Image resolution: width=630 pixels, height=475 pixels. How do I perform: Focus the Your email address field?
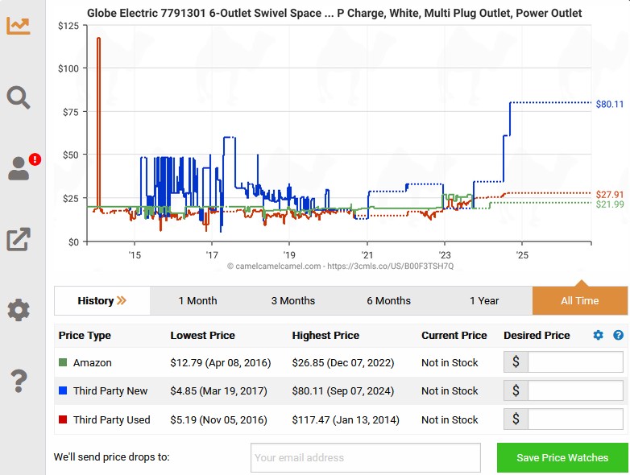click(x=366, y=458)
